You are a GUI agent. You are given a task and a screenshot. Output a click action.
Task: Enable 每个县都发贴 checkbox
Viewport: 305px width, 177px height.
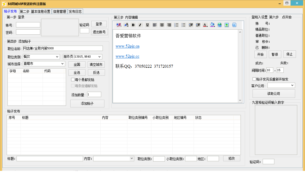[x=73, y=80]
